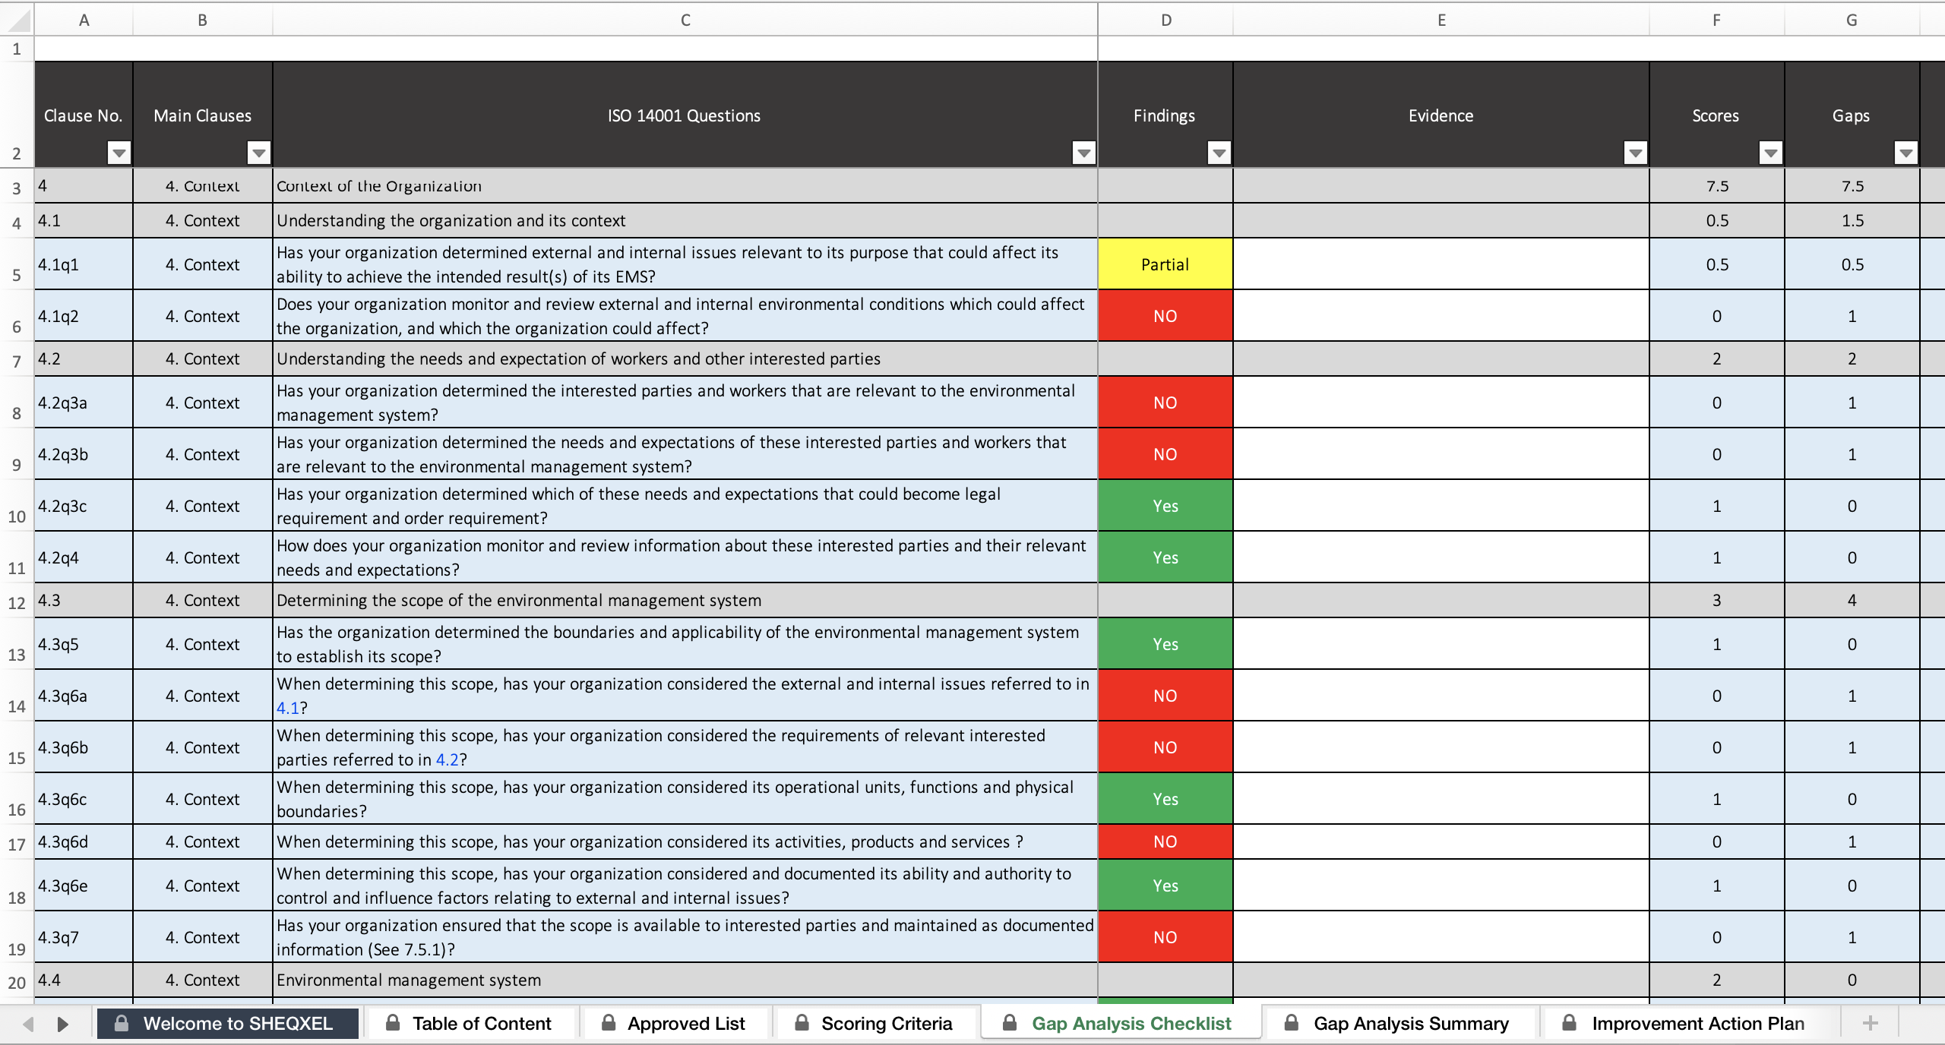
Task: Click the previous-sheet navigation arrow
Action: [x=29, y=1023]
